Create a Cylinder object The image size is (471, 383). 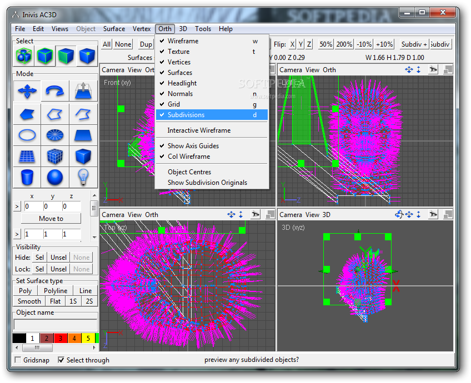point(27,178)
